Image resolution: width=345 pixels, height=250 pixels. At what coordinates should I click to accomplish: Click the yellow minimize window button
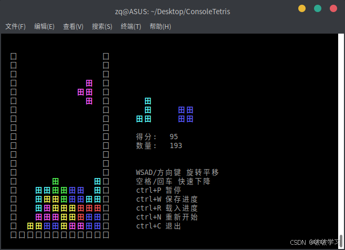click(x=302, y=8)
